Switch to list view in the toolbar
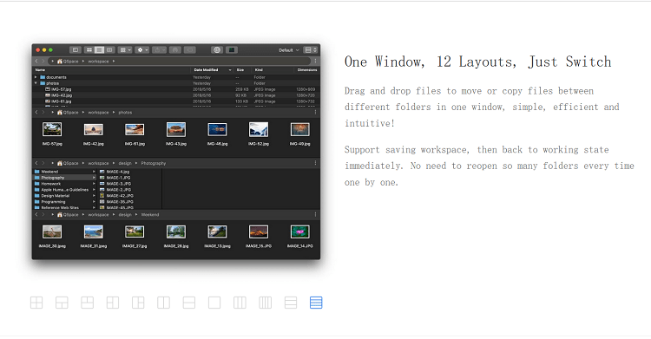 (89, 49)
